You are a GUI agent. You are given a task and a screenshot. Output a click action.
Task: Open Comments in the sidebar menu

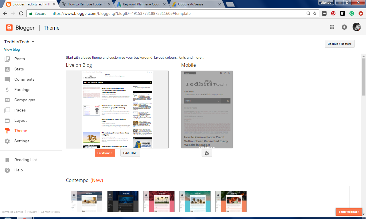[25, 79]
